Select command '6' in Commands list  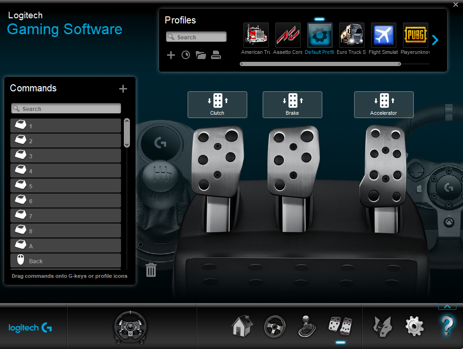pos(66,201)
